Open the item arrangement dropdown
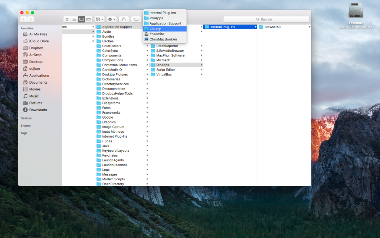Viewport: 380px width, 238px height. 98,19
